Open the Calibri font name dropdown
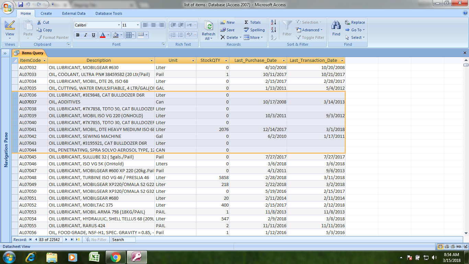Image resolution: width=469 pixels, height=264 pixels. (119, 25)
